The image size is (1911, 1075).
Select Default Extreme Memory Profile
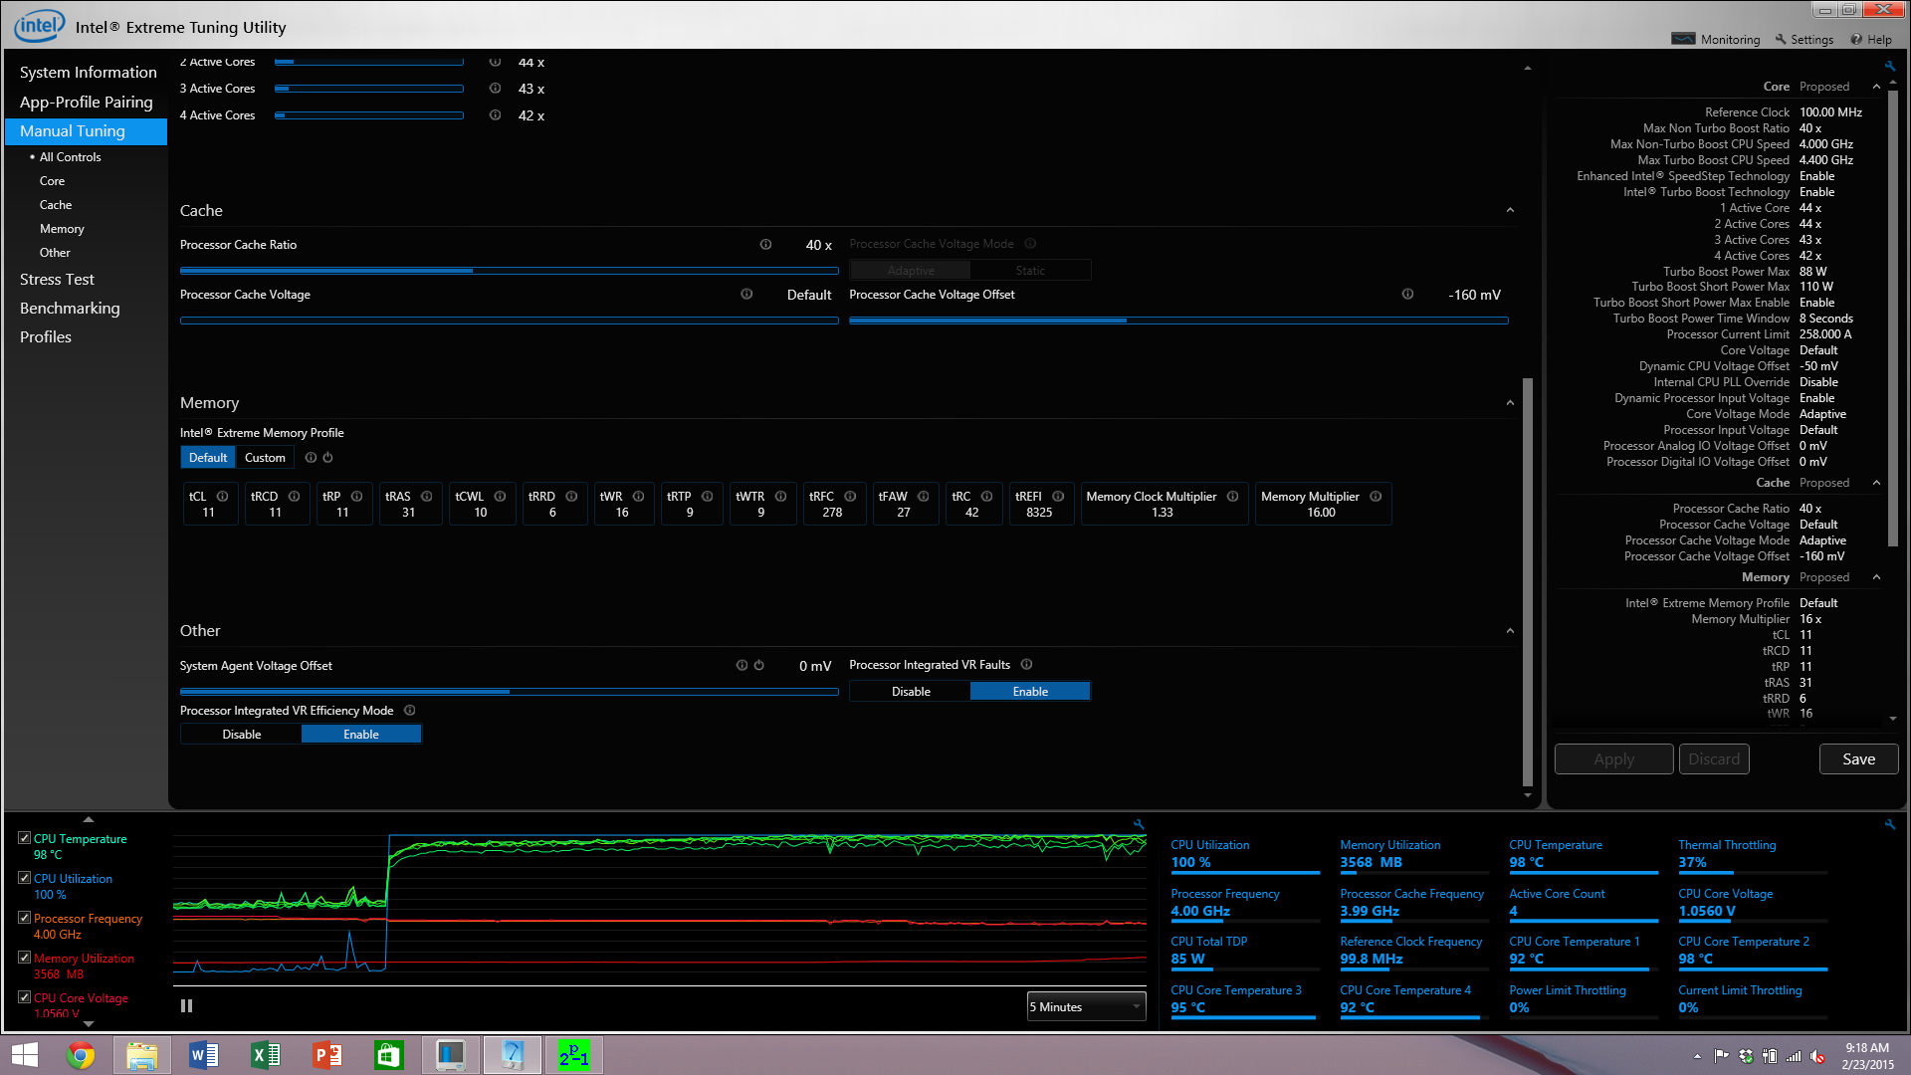[208, 458]
